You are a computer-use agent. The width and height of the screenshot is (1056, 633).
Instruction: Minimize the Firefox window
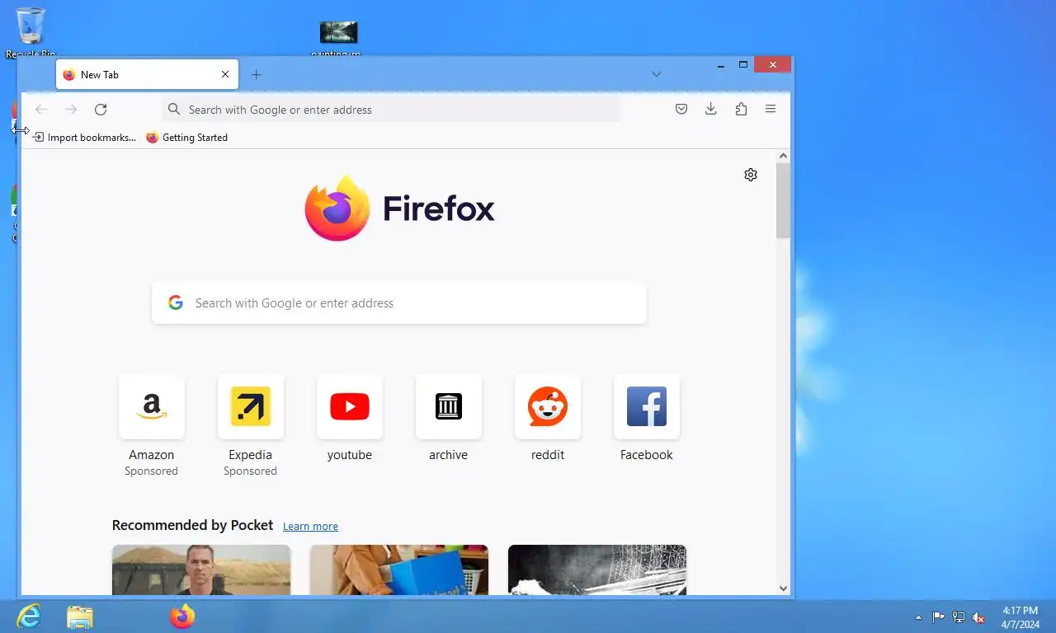tap(721, 65)
